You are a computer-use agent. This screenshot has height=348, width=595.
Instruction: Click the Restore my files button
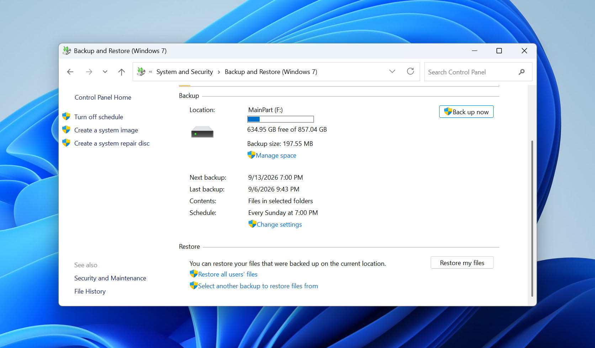coord(462,263)
